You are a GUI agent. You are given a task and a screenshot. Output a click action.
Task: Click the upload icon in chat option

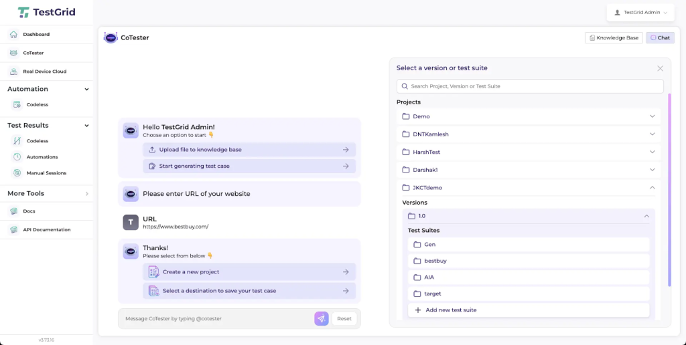[152, 150]
